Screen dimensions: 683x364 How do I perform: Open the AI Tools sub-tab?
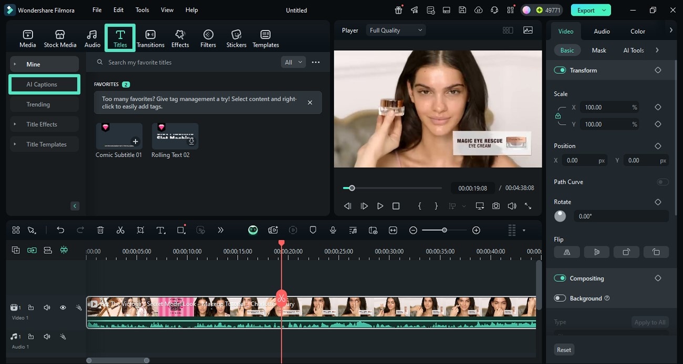coord(634,50)
